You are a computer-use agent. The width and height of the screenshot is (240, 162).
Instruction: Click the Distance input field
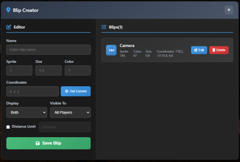point(65,127)
